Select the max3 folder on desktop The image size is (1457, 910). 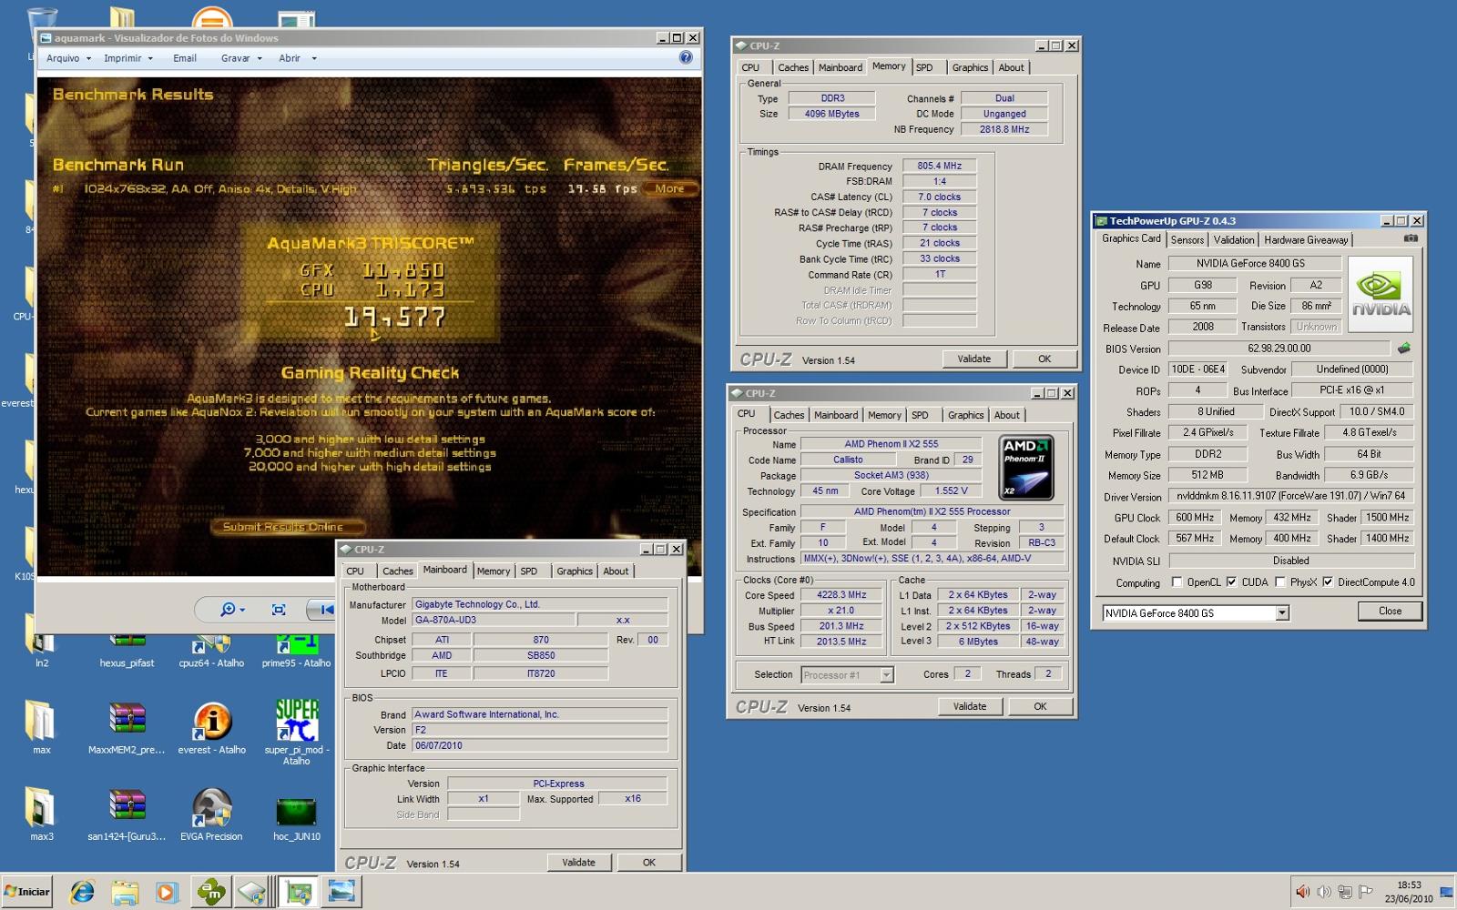point(41,813)
